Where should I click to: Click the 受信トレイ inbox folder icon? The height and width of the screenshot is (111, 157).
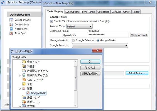click(x=24, y=62)
